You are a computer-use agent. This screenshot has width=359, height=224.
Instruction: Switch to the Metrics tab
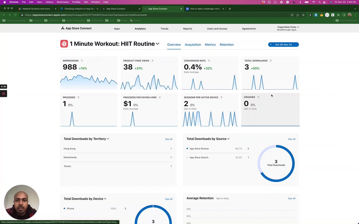coord(210,45)
